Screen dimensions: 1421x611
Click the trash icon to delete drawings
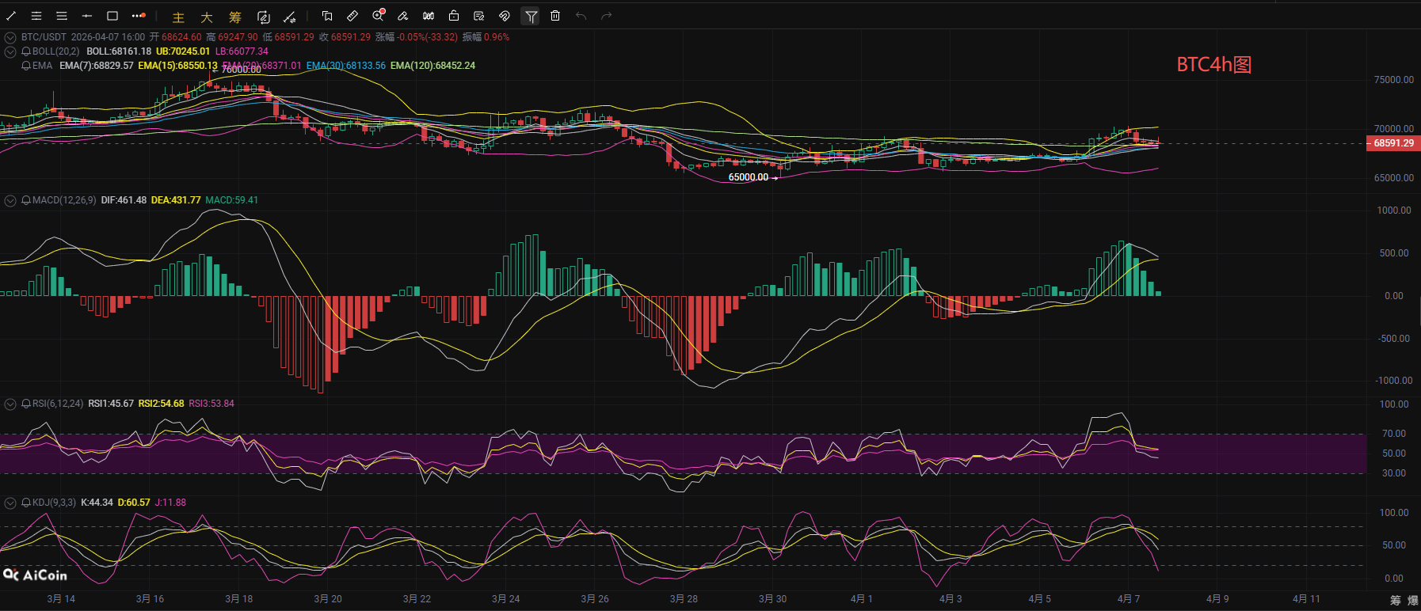tap(555, 16)
